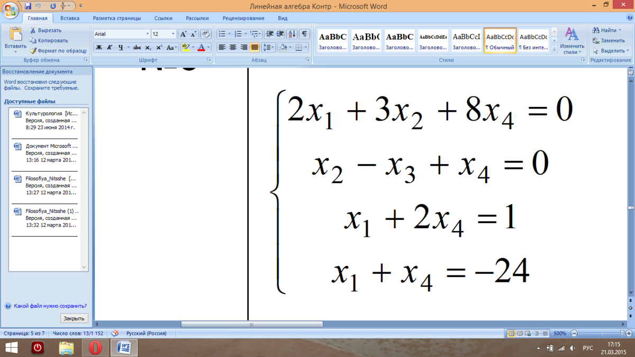Expand the font size dropdown
The image size is (635, 357).
[x=173, y=34]
